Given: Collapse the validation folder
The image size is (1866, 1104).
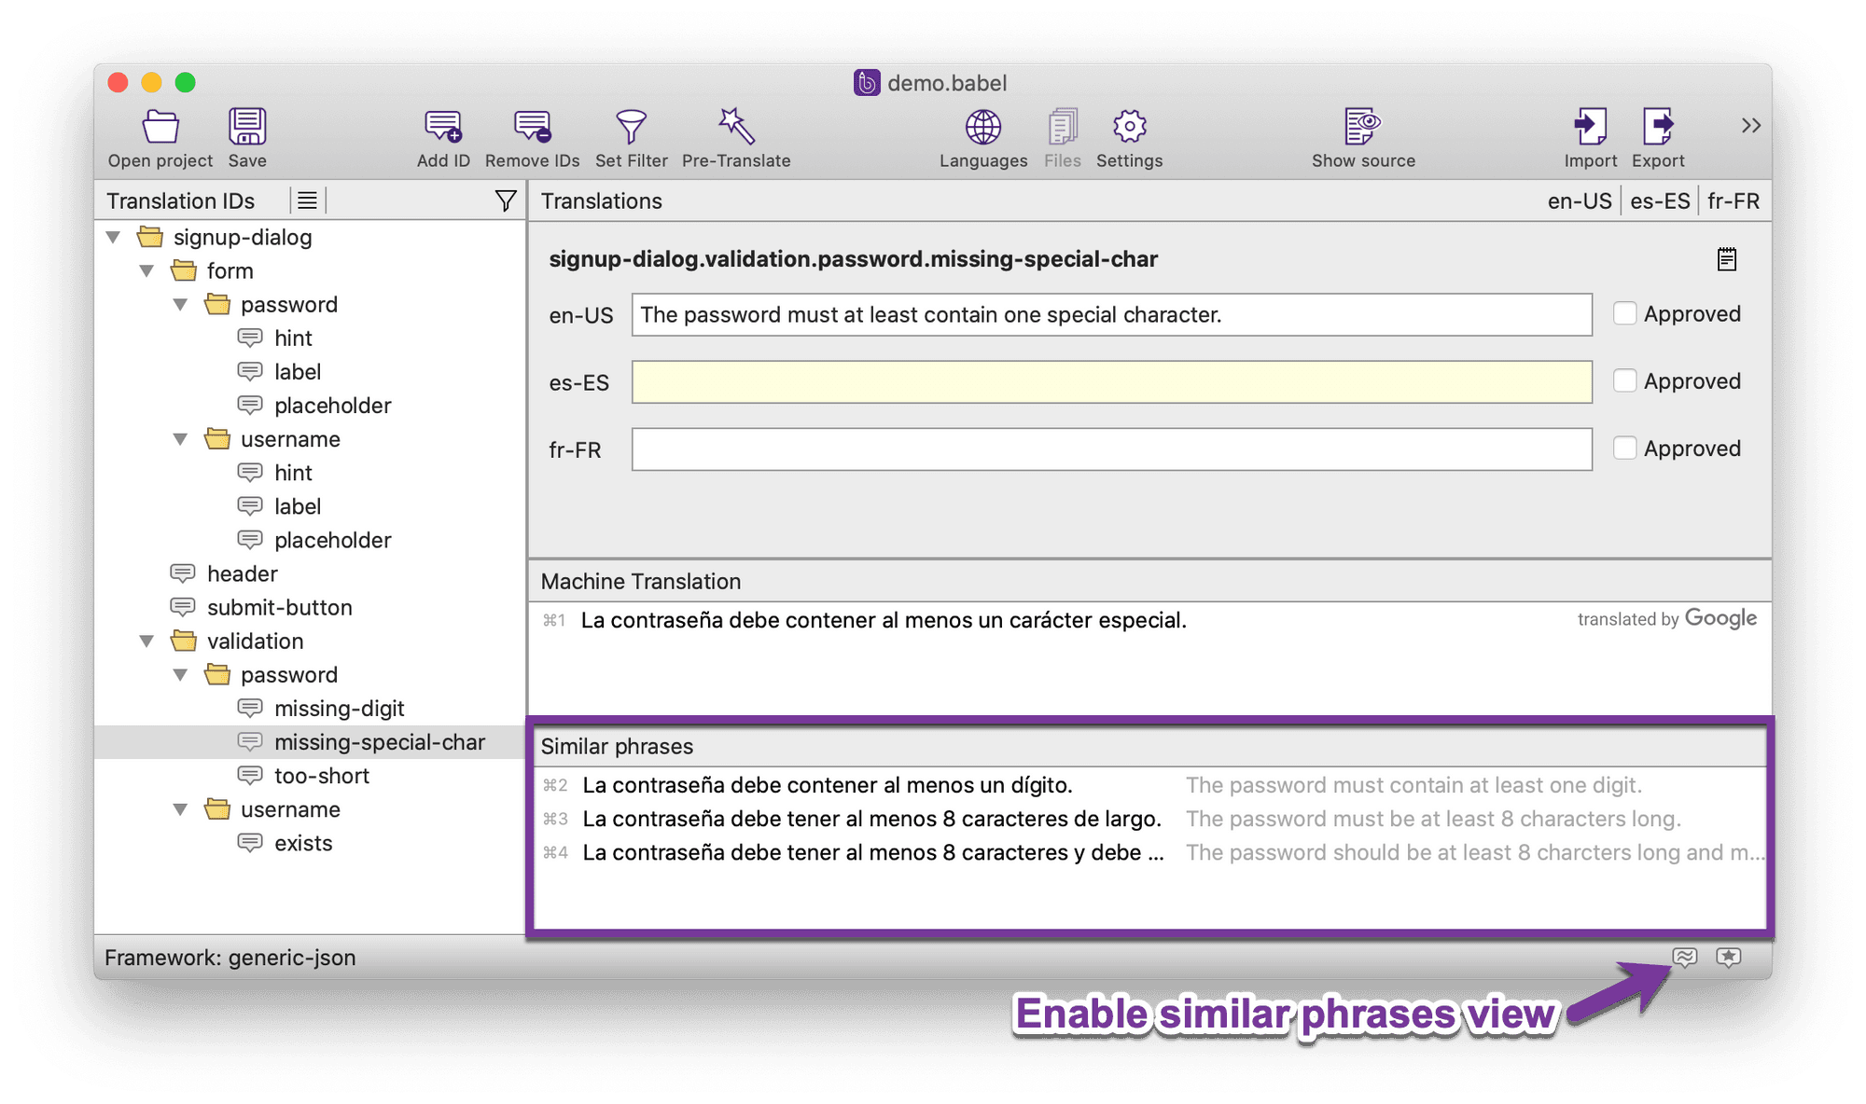Looking at the screenshot, I should point(147,641).
